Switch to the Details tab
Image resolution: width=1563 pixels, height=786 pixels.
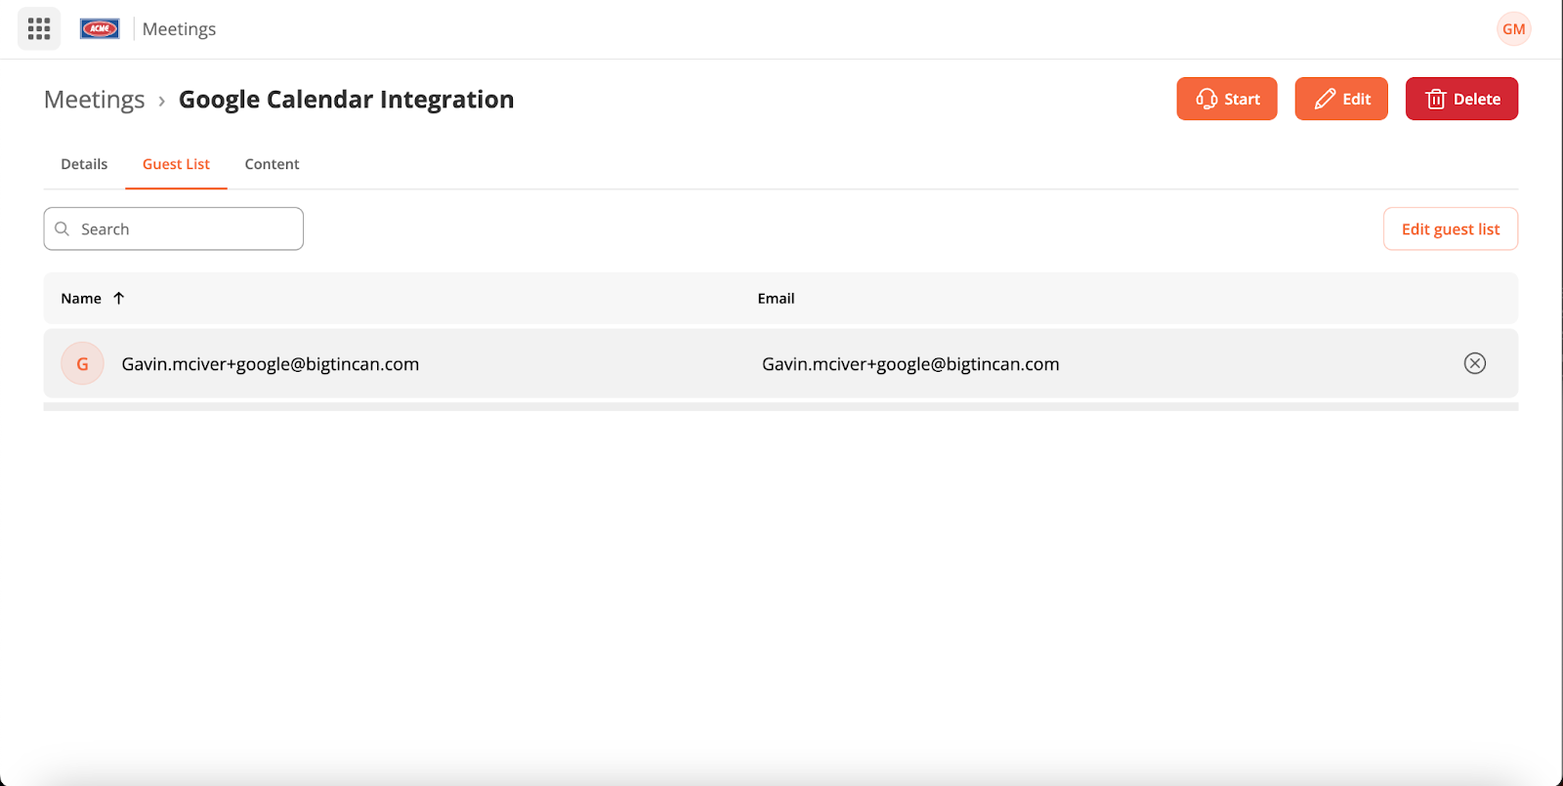coord(84,164)
